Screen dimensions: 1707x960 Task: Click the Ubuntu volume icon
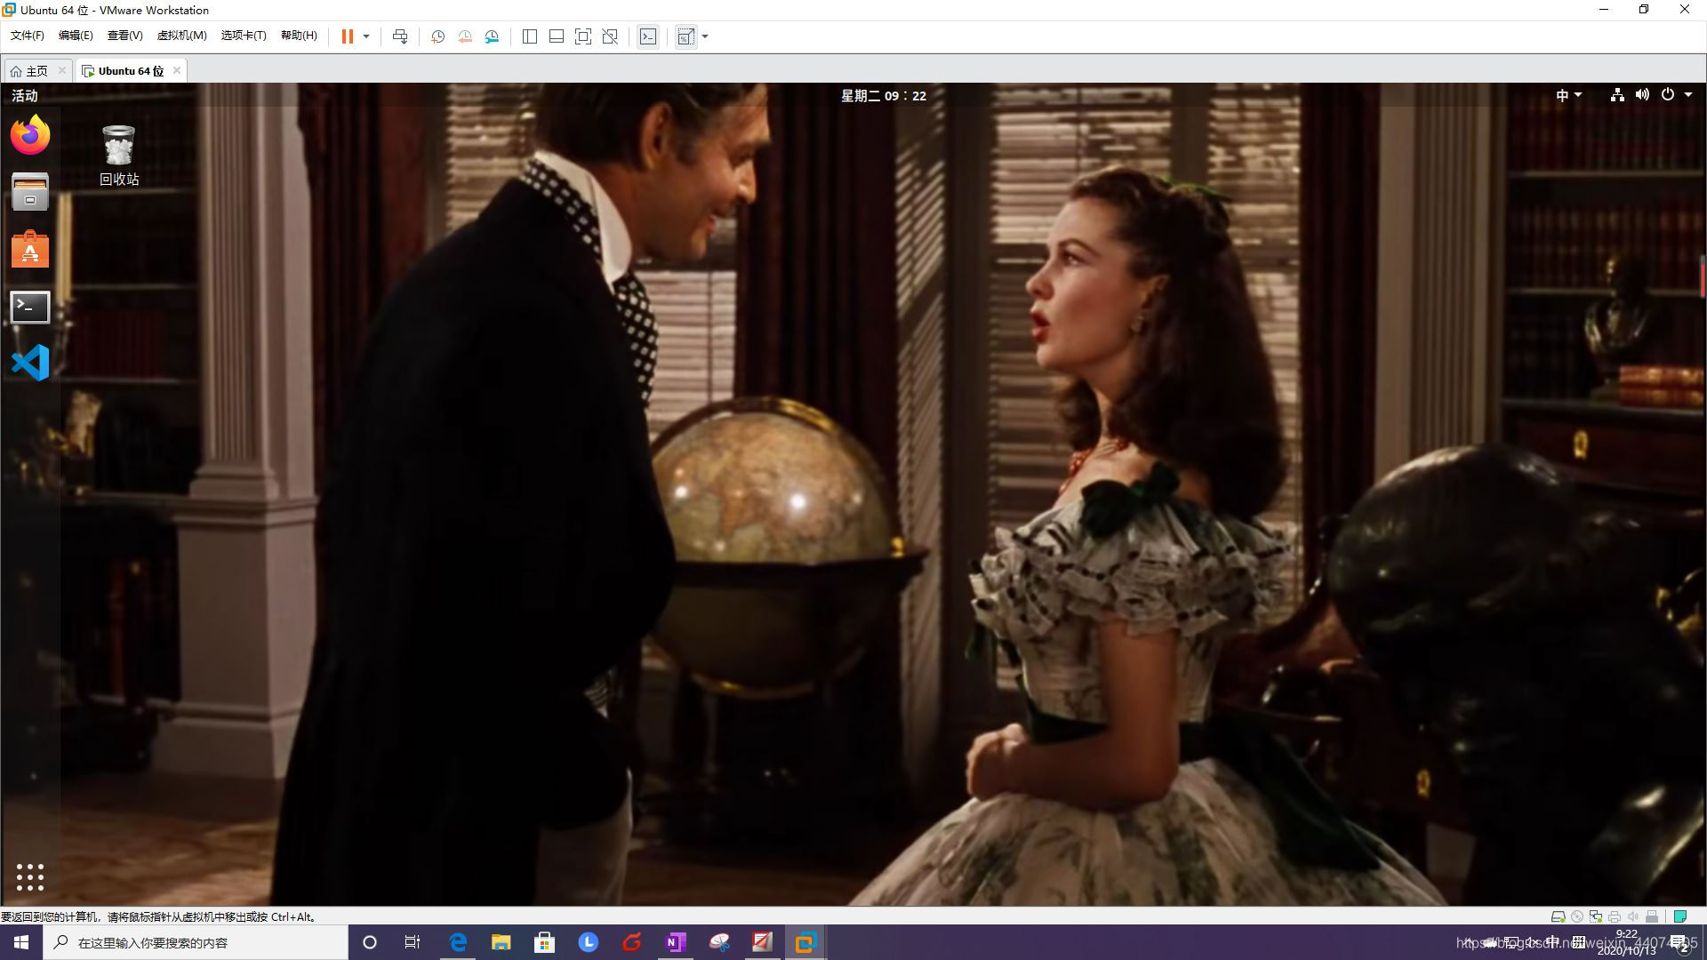[1642, 95]
